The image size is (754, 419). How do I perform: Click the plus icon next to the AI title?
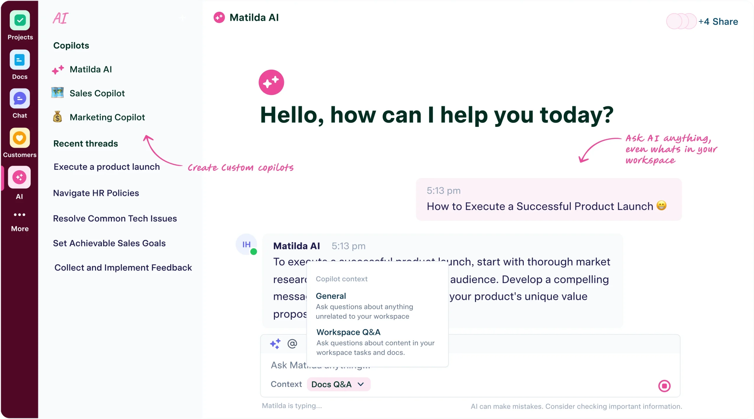[183, 18]
